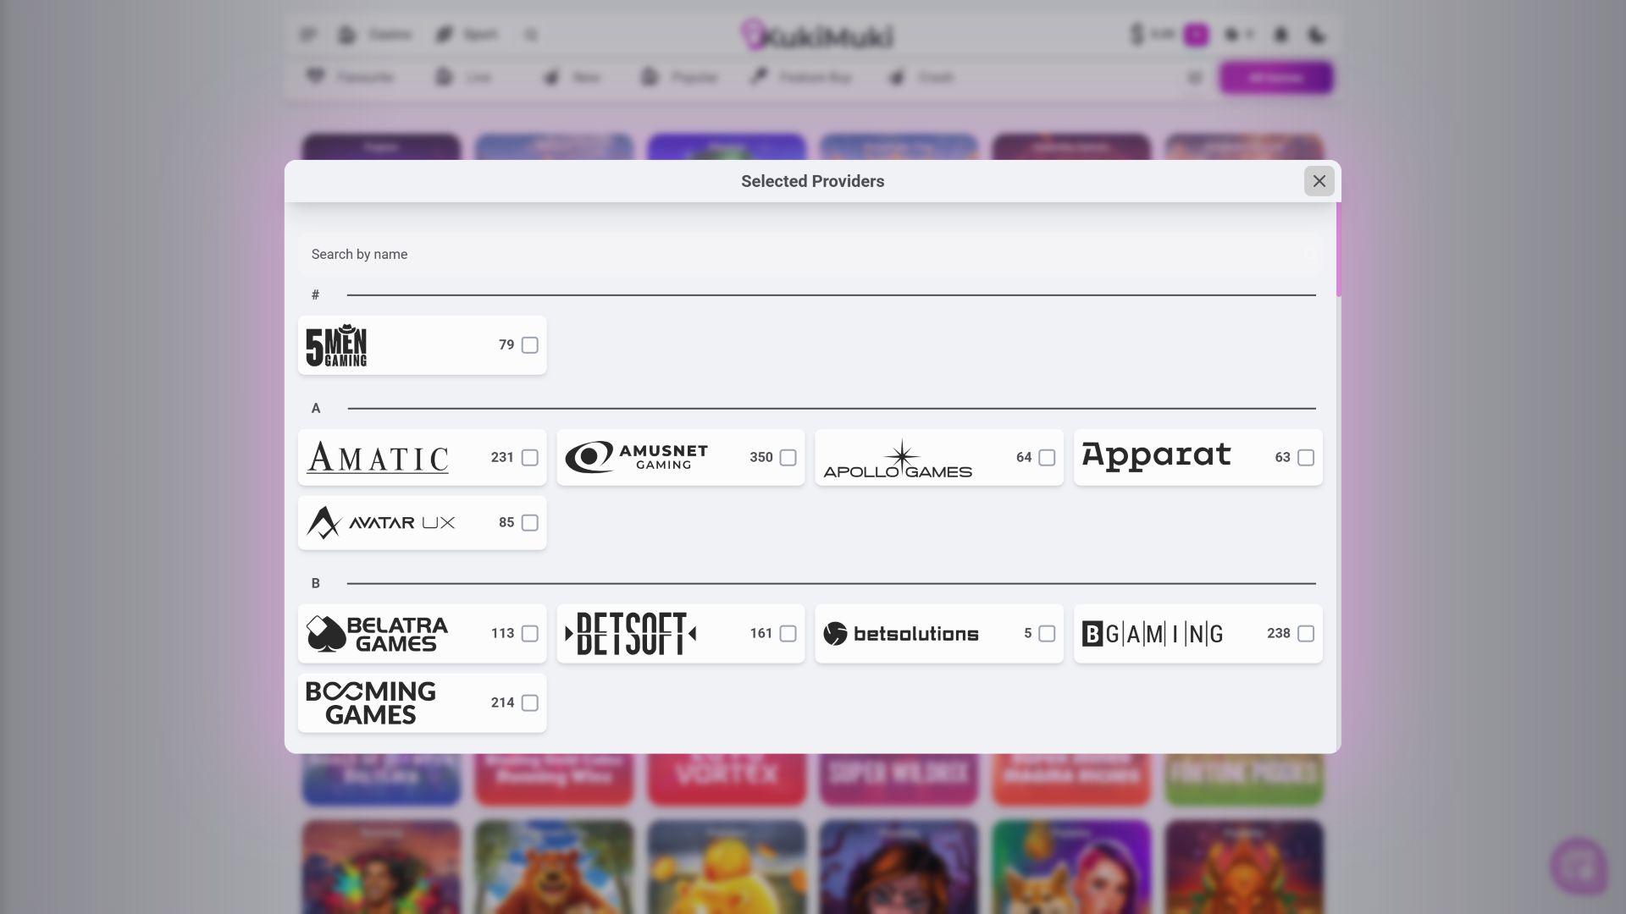This screenshot has width=1626, height=914.
Task: Choose the Amatic provider logo
Action: [x=378, y=458]
